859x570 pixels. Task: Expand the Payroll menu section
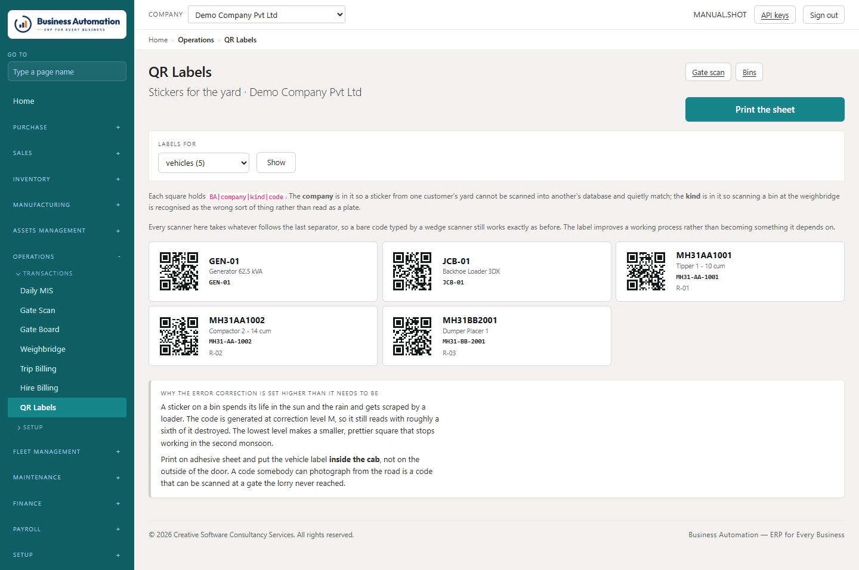coord(67,529)
